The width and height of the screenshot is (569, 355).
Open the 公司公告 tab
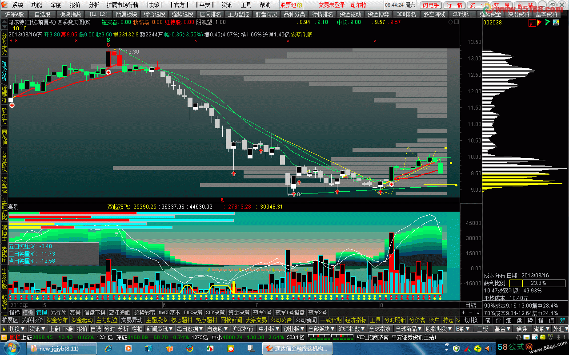[281, 320]
